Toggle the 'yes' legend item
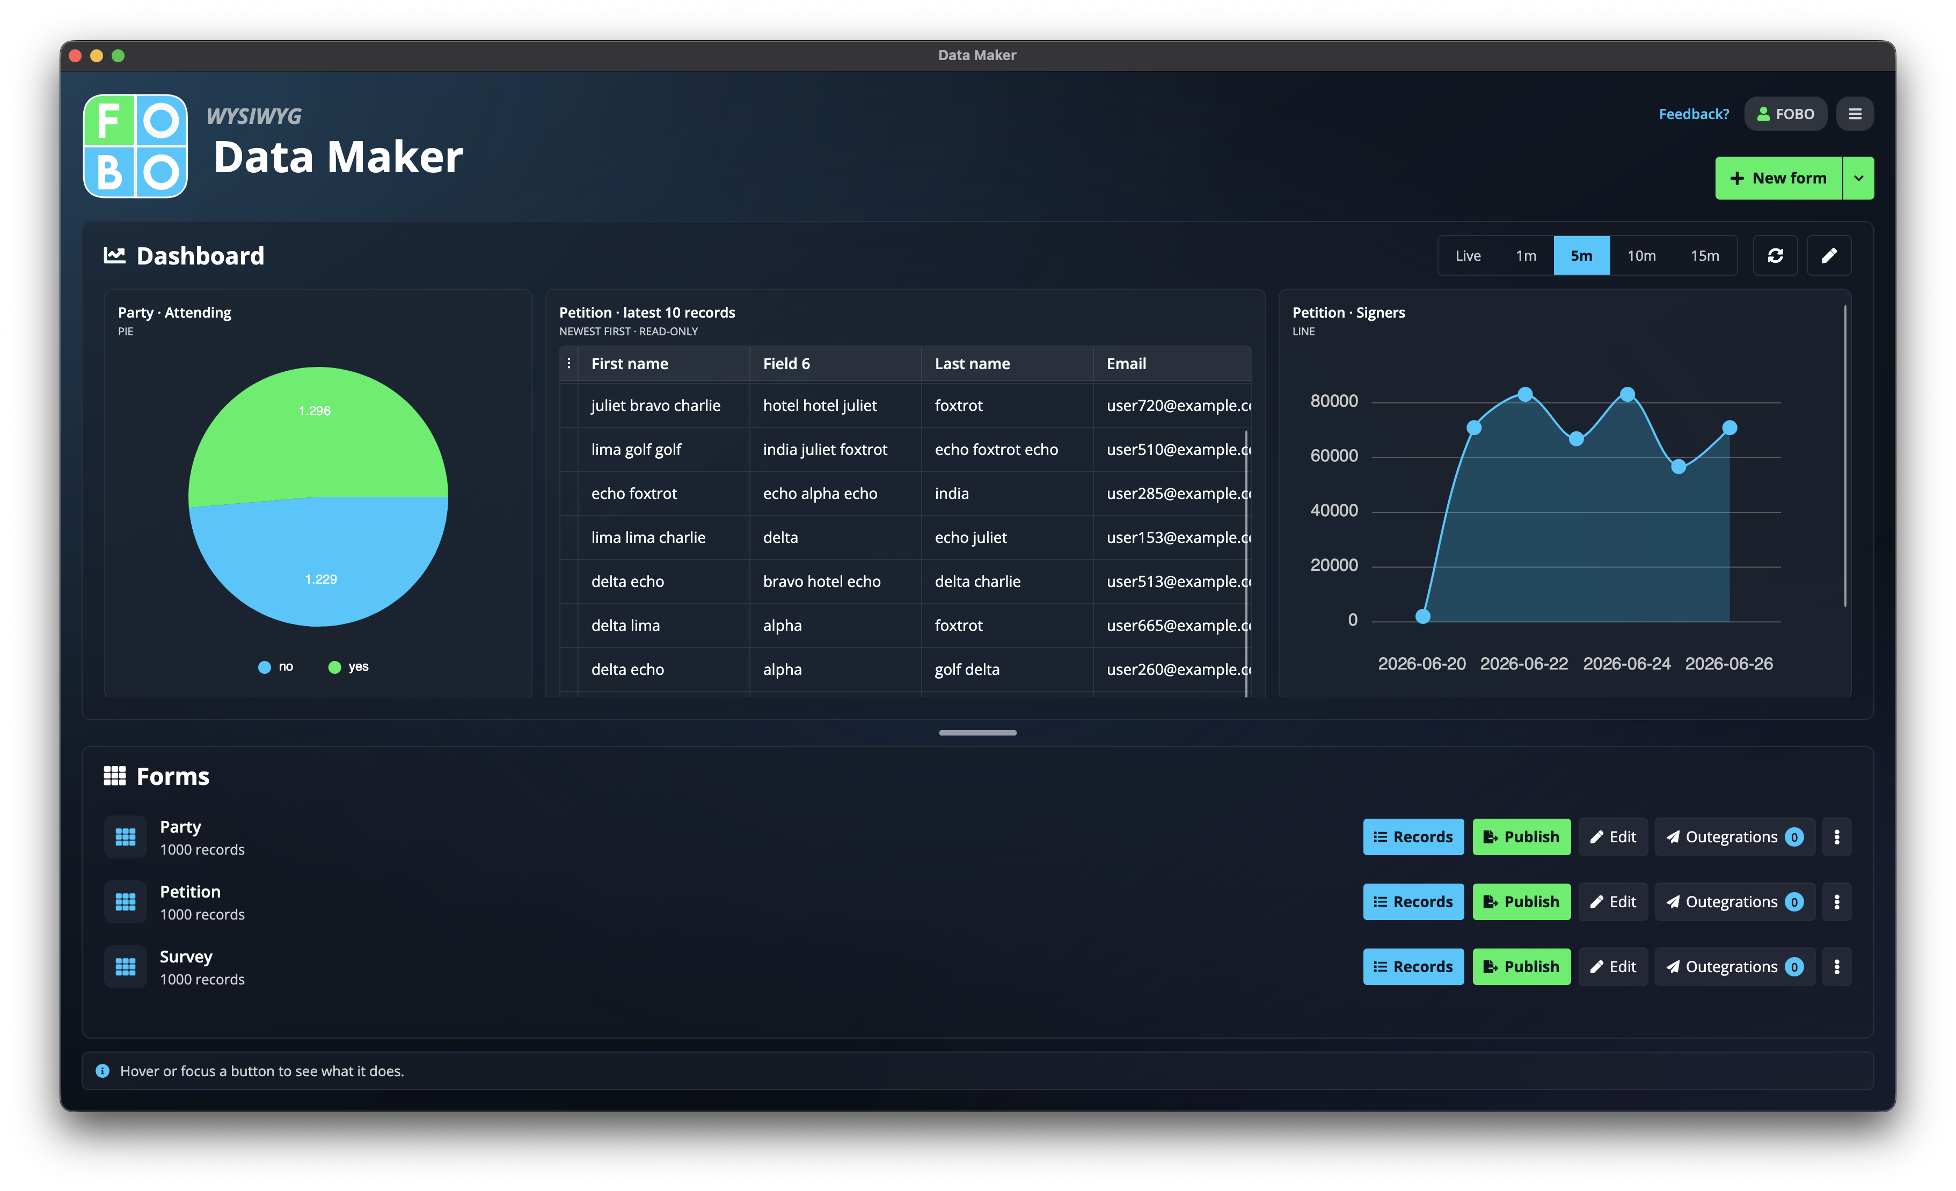Viewport: 1956px width, 1191px height. [x=348, y=667]
